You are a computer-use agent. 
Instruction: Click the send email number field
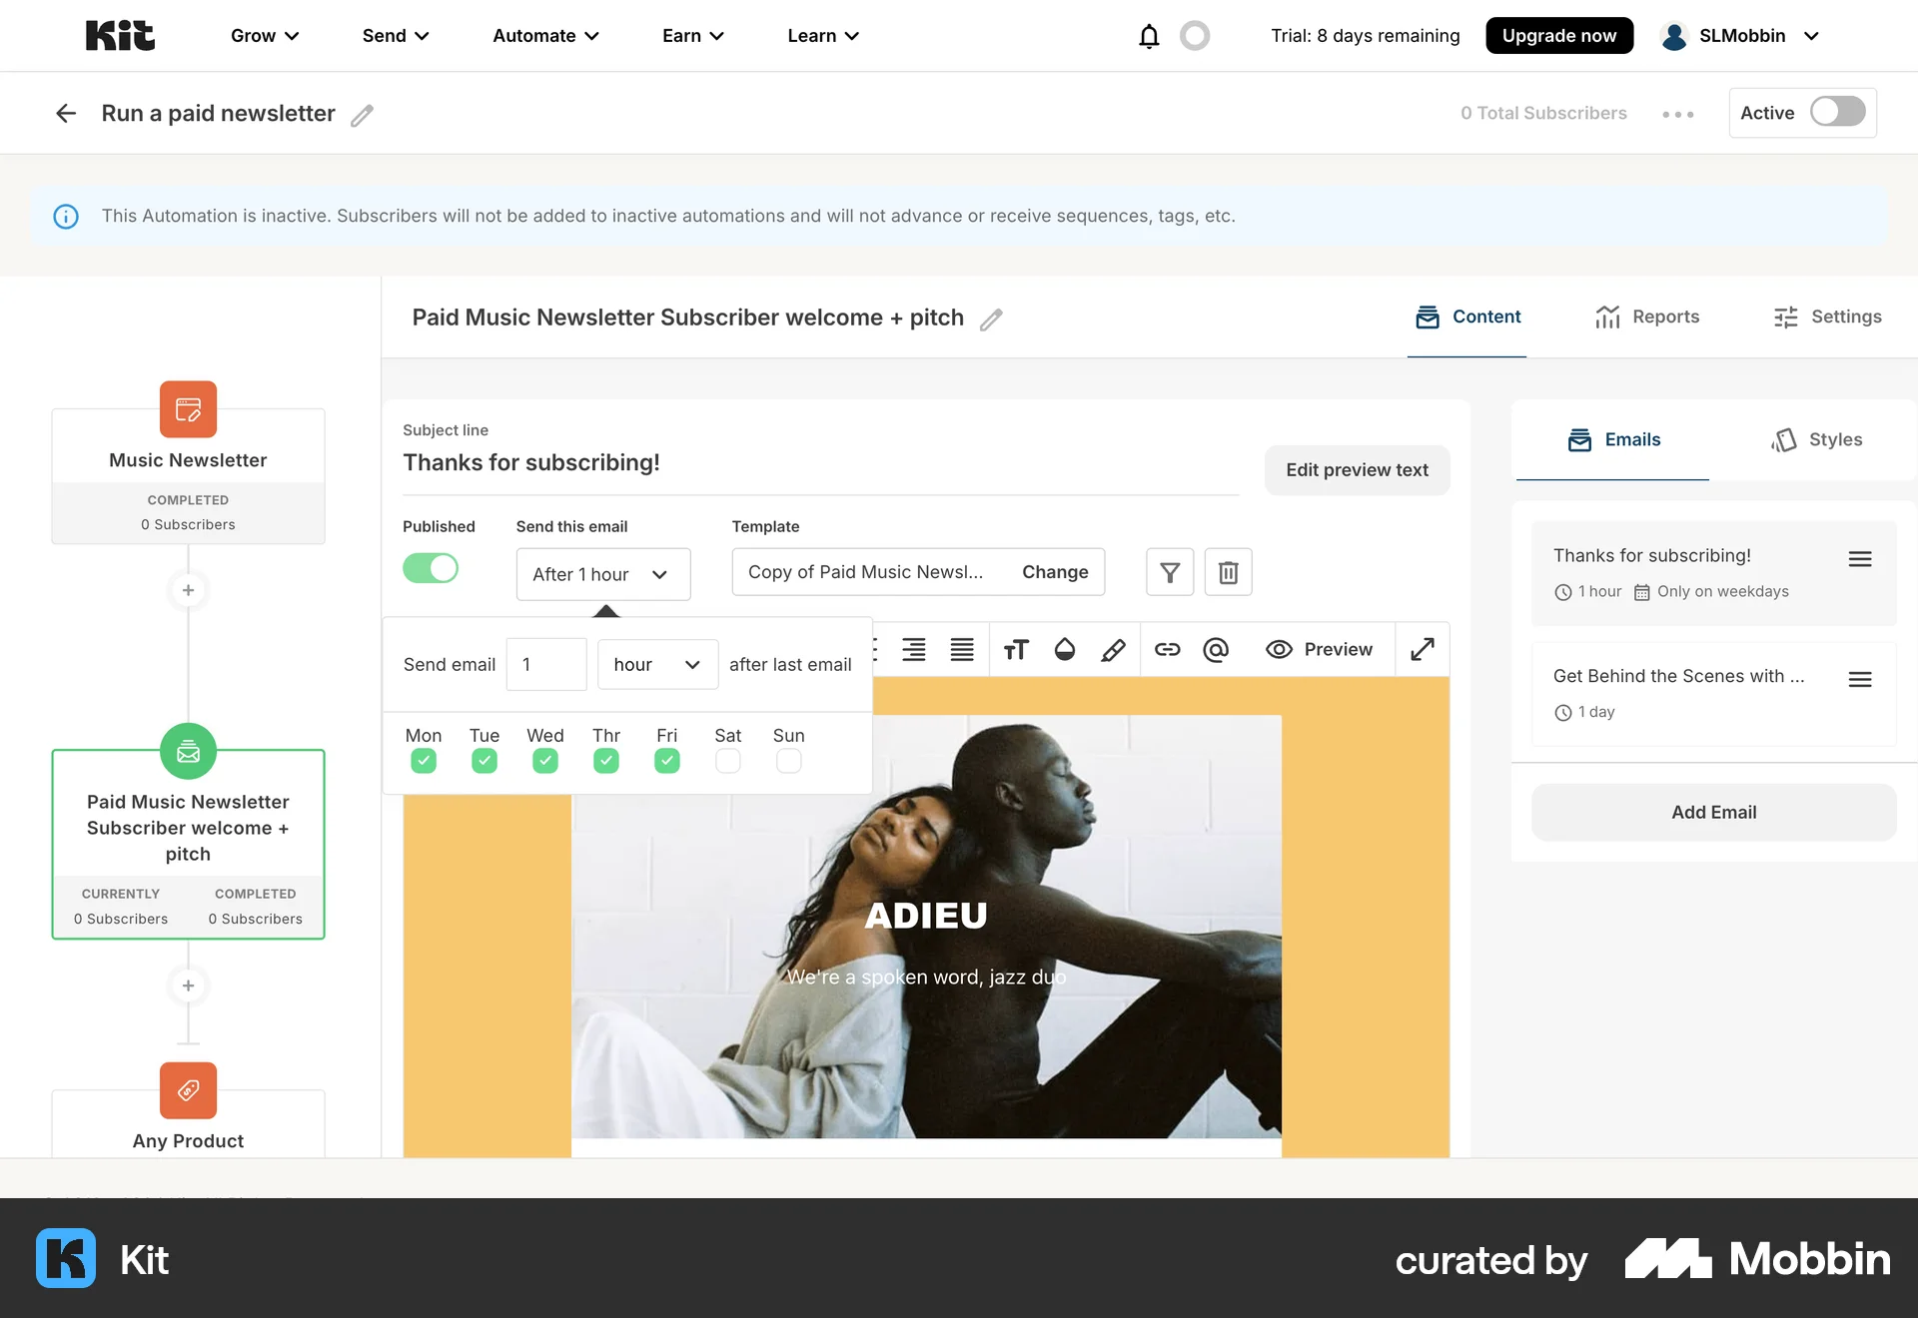click(x=545, y=665)
